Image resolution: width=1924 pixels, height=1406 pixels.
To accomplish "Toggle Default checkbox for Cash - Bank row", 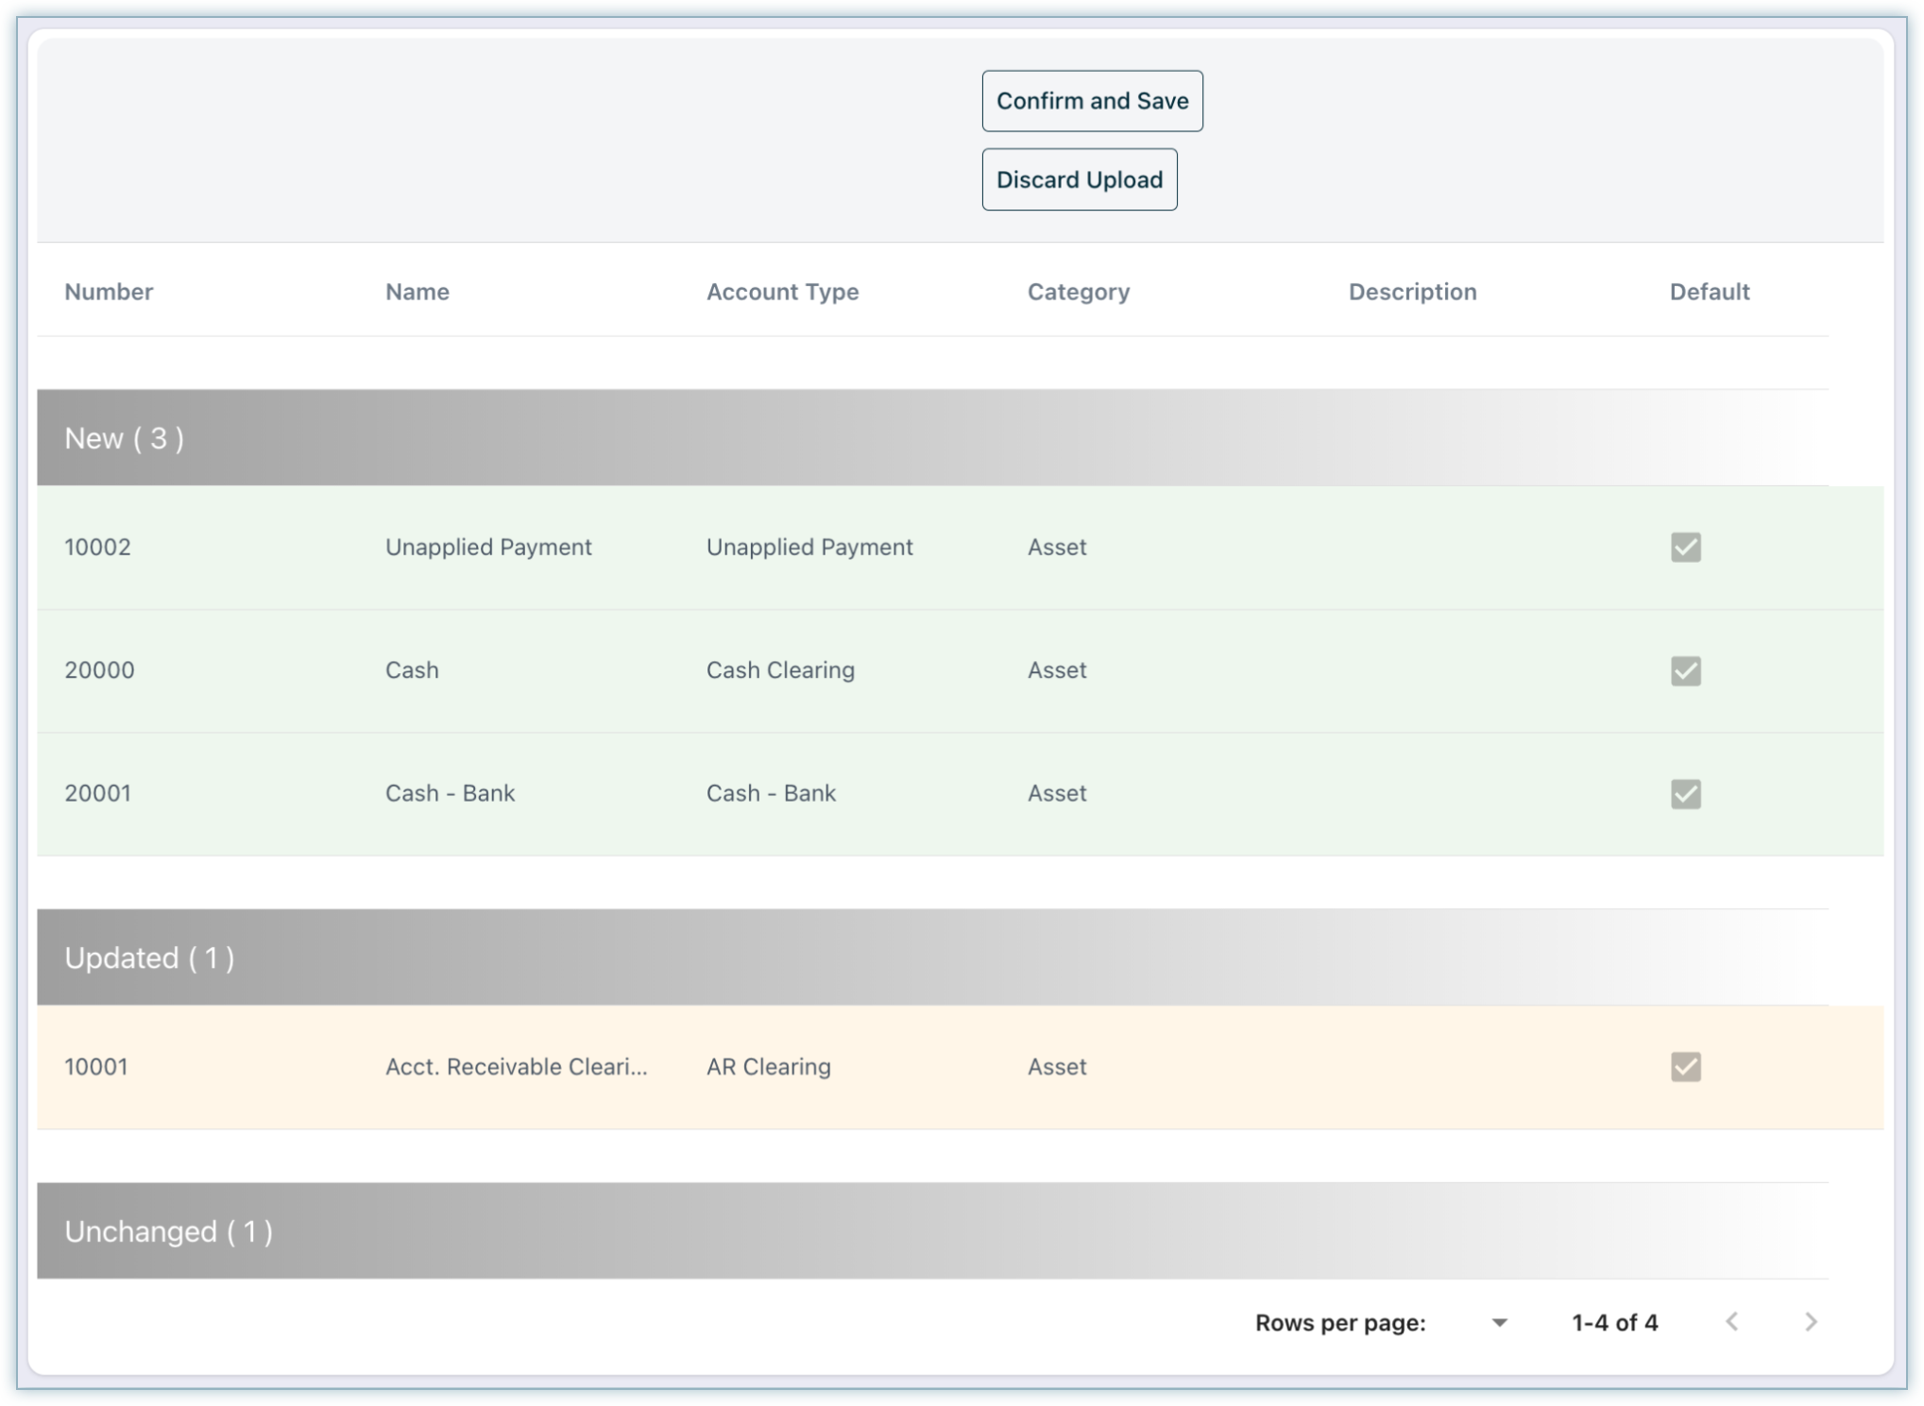I will click(1685, 794).
